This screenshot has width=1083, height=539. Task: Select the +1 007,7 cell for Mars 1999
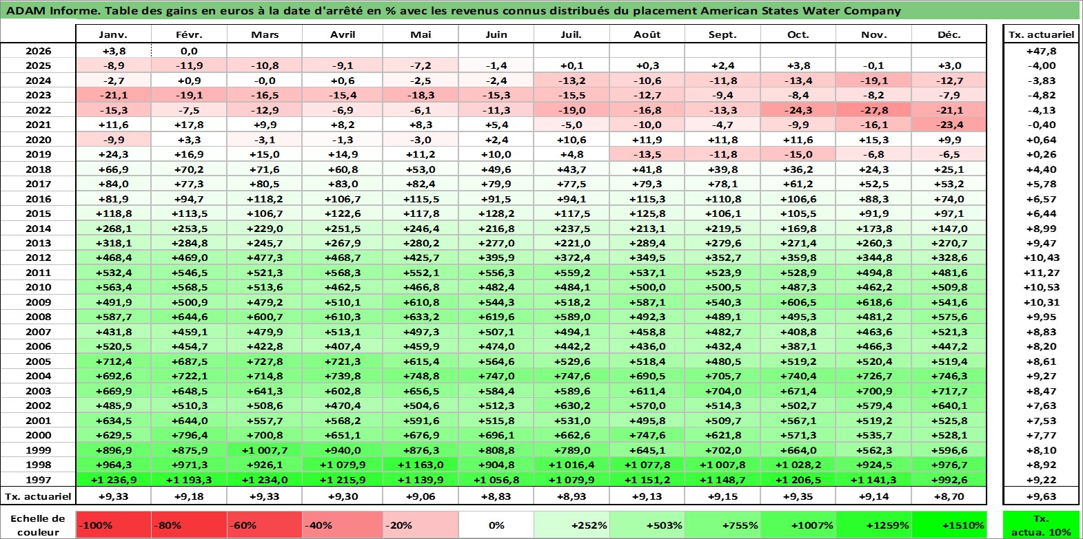click(265, 450)
